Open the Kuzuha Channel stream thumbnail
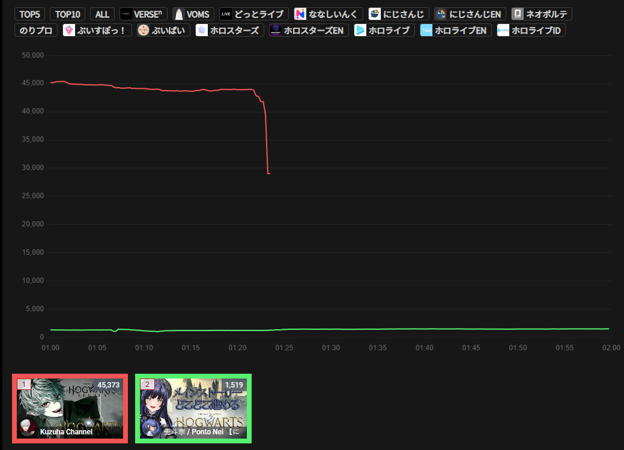 [70, 409]
